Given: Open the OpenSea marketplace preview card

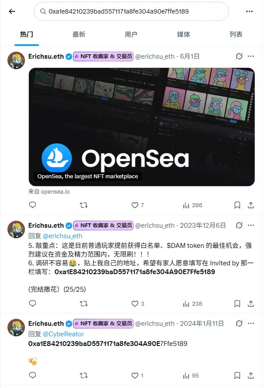Looking at the screenshot, I should [x=142, y=127].
